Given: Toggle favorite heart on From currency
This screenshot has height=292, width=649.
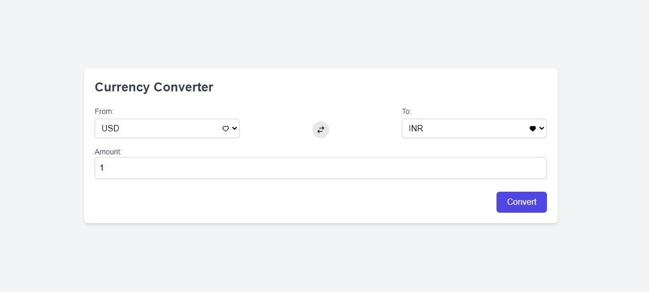Looking at the screenshot, I should coord(225,129).
